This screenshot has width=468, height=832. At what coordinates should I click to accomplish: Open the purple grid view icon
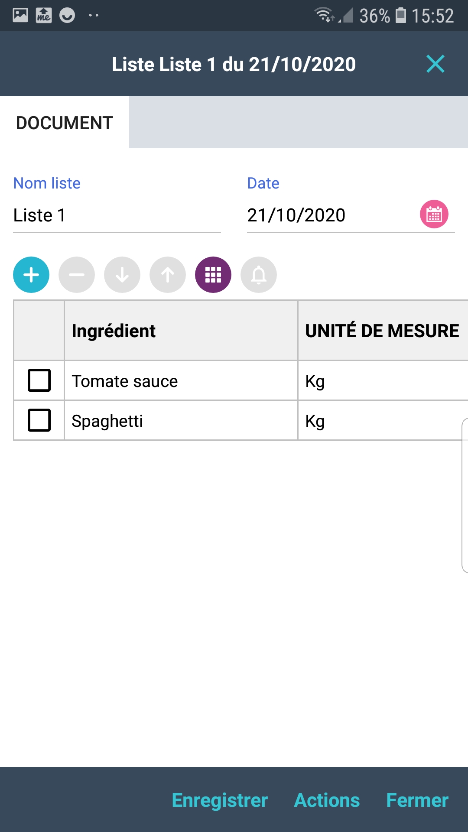point(213,275)
